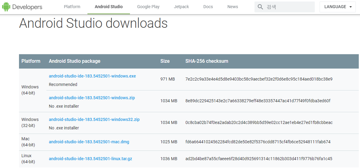This screenshot has width=360, height=168.
Task: Click the 971 MB size cell
Action: (168, 79)
